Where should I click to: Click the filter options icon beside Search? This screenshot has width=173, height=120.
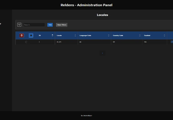pyautogui.click(x=19, y=25)
